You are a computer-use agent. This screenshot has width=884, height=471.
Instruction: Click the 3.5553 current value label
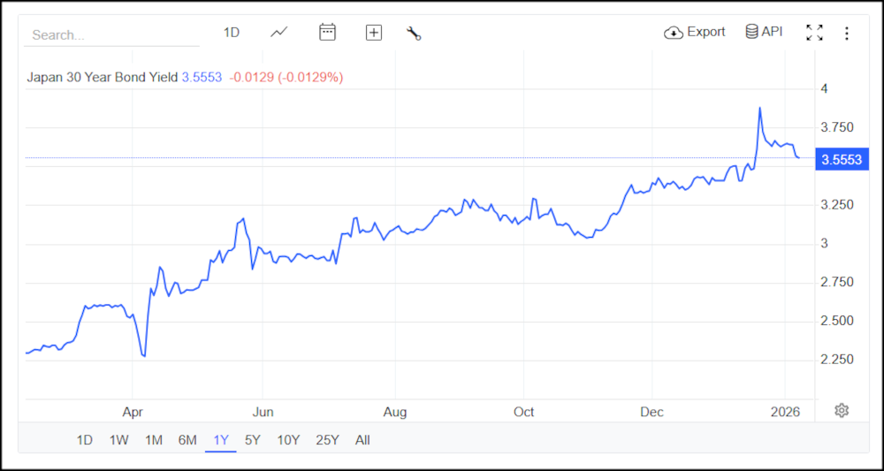(x=841, y=160)
